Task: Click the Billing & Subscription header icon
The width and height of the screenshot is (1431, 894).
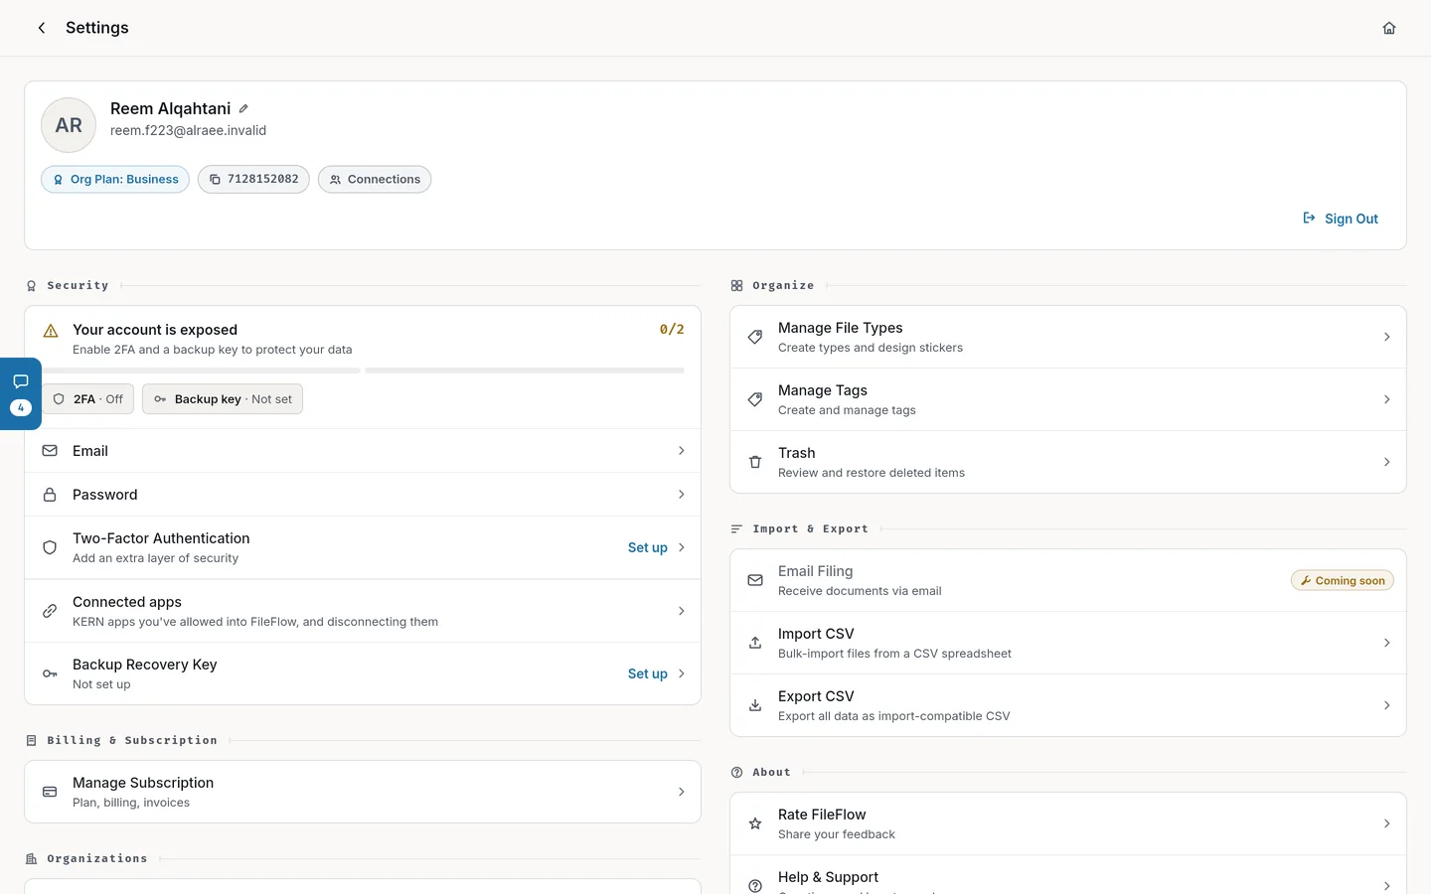Action: pyautogui.click(x=31, y=741)
